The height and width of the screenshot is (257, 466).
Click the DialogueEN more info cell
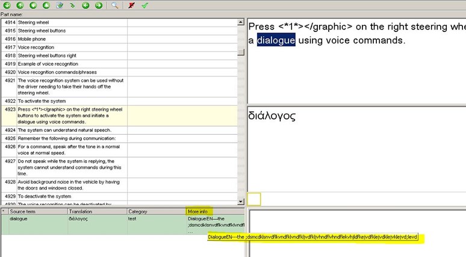coord(215,224)
